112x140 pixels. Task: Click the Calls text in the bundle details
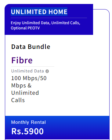tap(18, 100)
